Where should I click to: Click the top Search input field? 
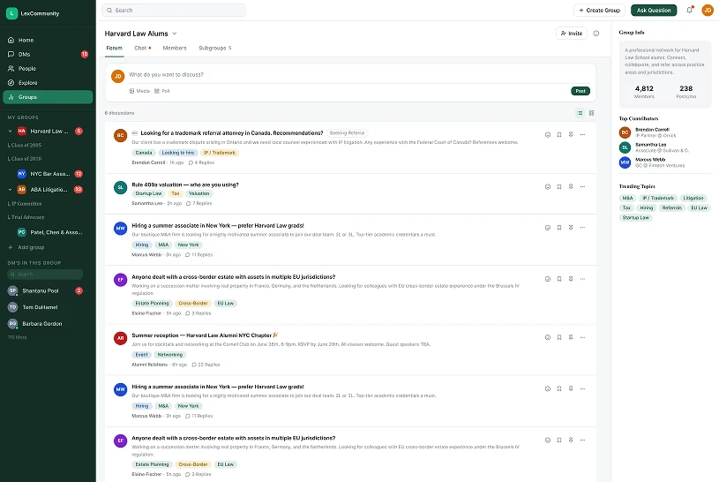[174, 11]
